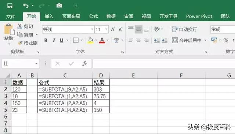
Task: Click the phonetic guide 文 icon
Action: [x=116, y=40]
